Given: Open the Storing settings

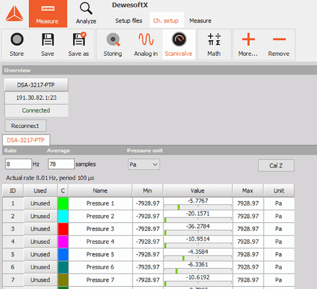Looking at the screenshot, I should pos(113,44).
